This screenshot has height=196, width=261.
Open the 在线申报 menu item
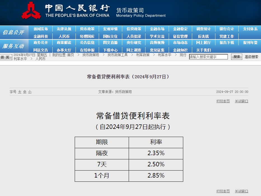87,50
